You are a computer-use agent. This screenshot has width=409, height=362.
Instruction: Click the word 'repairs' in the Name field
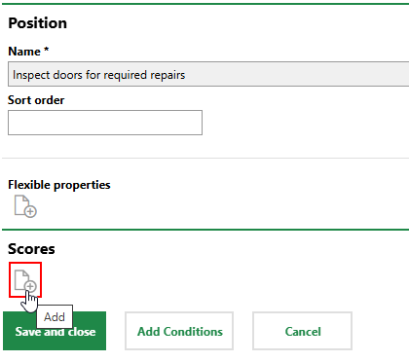167,75
